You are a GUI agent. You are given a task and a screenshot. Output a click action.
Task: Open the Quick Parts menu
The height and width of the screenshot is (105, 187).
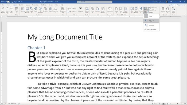(136, 10)
